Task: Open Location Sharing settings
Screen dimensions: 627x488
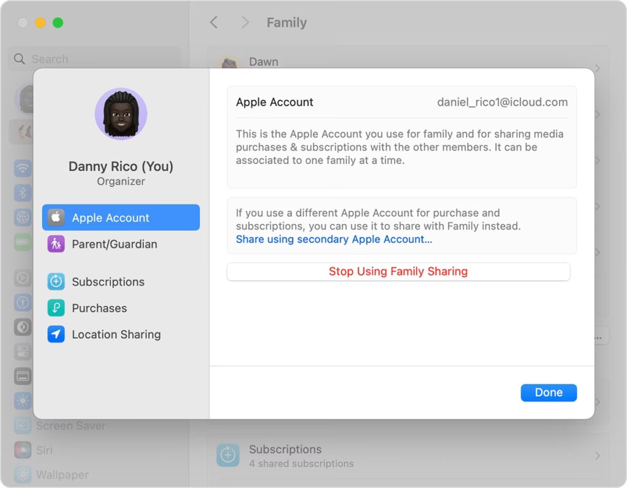Action: [x=116, y=334]
